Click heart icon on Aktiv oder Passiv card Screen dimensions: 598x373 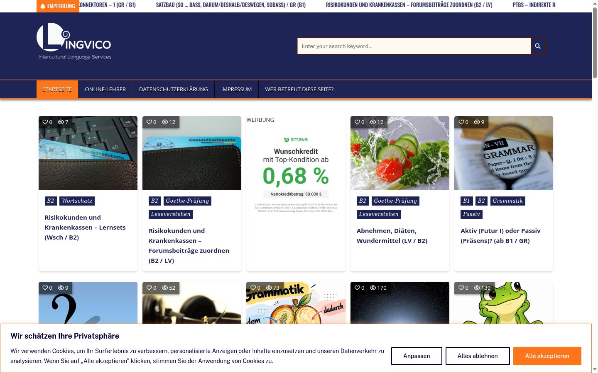[461, 122]
